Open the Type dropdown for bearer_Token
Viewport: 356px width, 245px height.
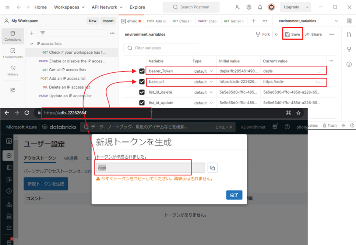204,71
